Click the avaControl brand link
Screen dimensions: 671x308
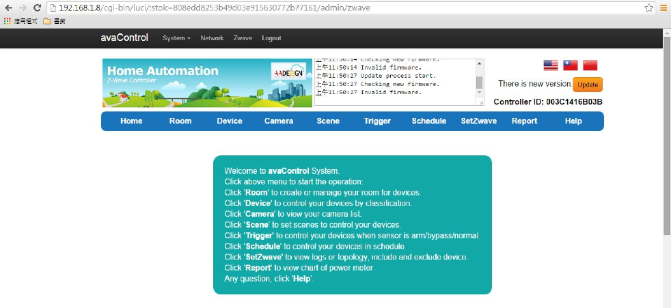pos(124,37)
